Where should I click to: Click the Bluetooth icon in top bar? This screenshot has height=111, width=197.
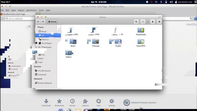[x=161, y=2]
